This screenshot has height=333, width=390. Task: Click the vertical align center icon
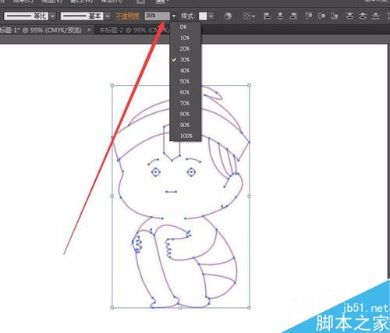pyautogui.click(x=321, y=16)
